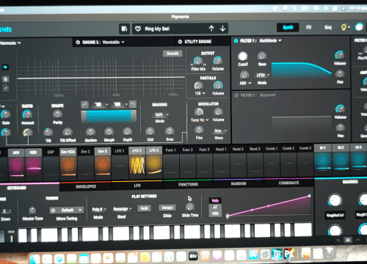
Task: Click the pink display under the MW label
Action: 16,167
